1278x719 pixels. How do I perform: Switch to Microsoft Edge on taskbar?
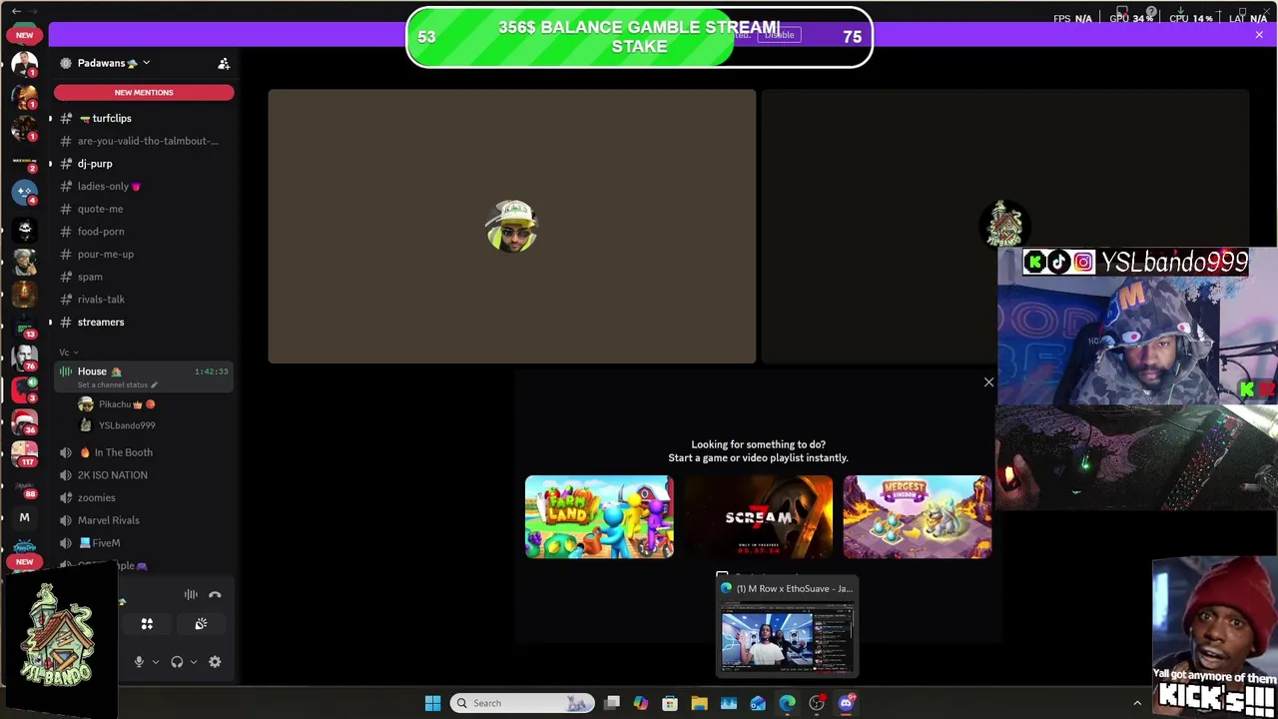tap(788, 703)
